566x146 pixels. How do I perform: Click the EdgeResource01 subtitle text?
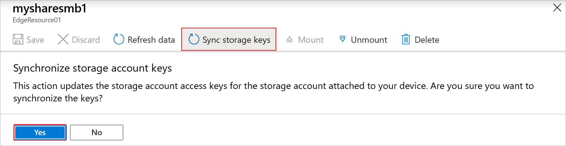[x=37, y=20]
